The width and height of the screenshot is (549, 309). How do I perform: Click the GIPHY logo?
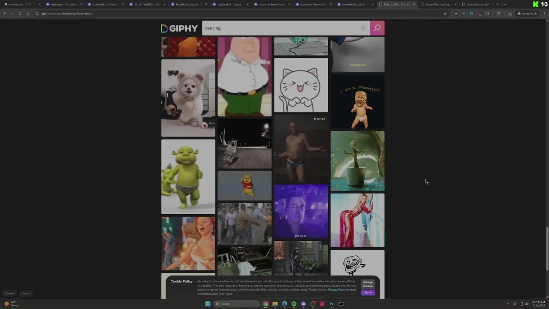click(179, 28)
